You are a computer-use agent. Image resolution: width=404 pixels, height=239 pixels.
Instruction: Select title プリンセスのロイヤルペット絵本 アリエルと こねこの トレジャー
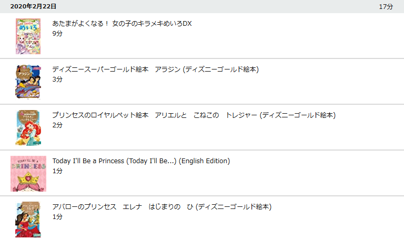[x=194, y=115]
